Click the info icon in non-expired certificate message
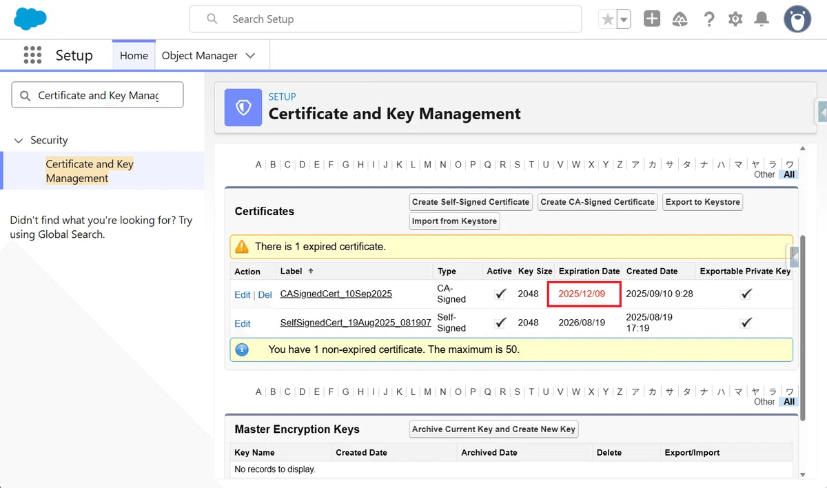Image resolution: width=827 pixels, height=488 pixels. (242, 349)
